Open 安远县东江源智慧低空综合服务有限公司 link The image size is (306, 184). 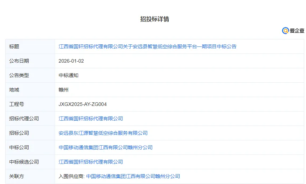click(103, 133)
